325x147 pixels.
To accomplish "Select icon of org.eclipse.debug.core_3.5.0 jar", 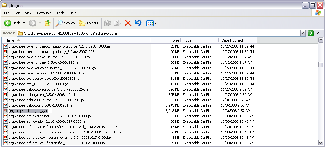I will pyautogui.click(x=6, y=95).
